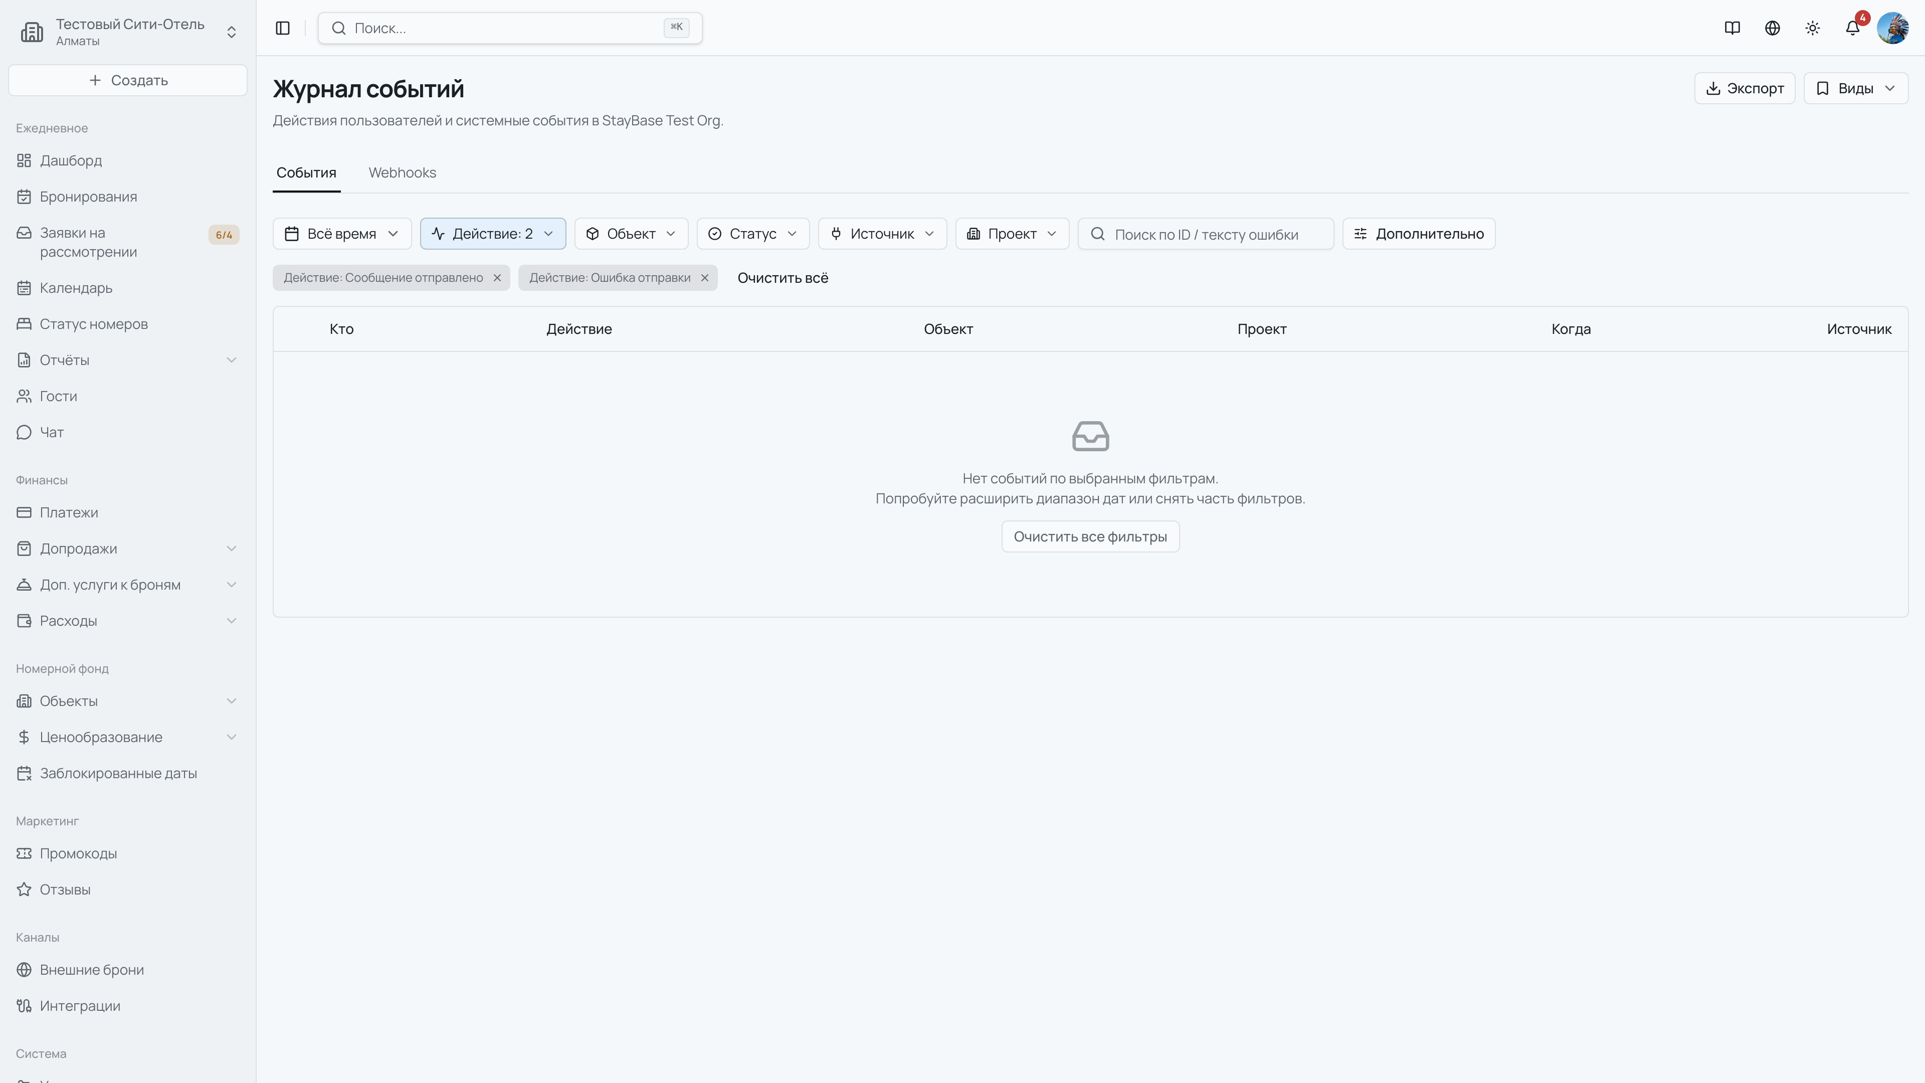The image size is (1925, 1083).
Task: Open the Виды dropdown
Action: click(1855, 88)
